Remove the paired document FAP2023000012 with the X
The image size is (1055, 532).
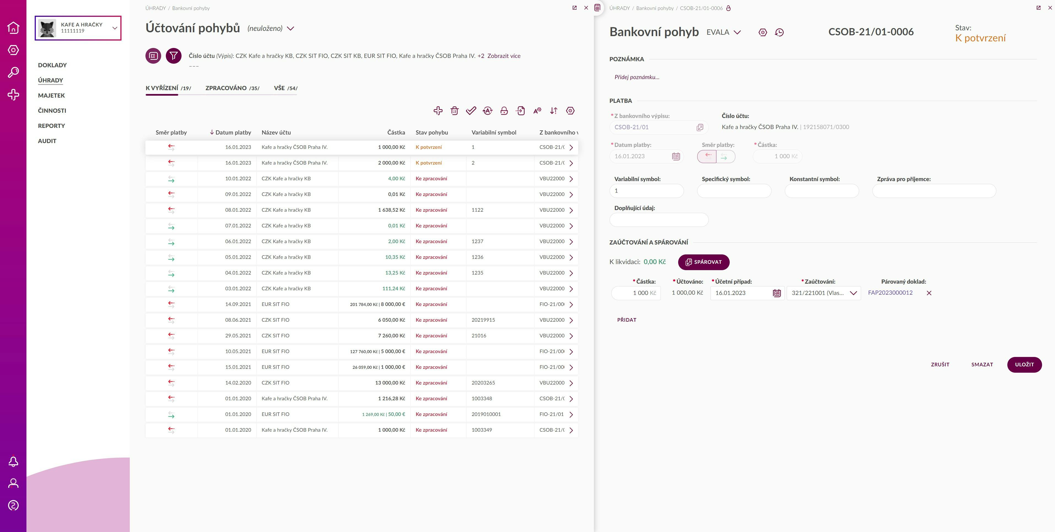(929, 293)
